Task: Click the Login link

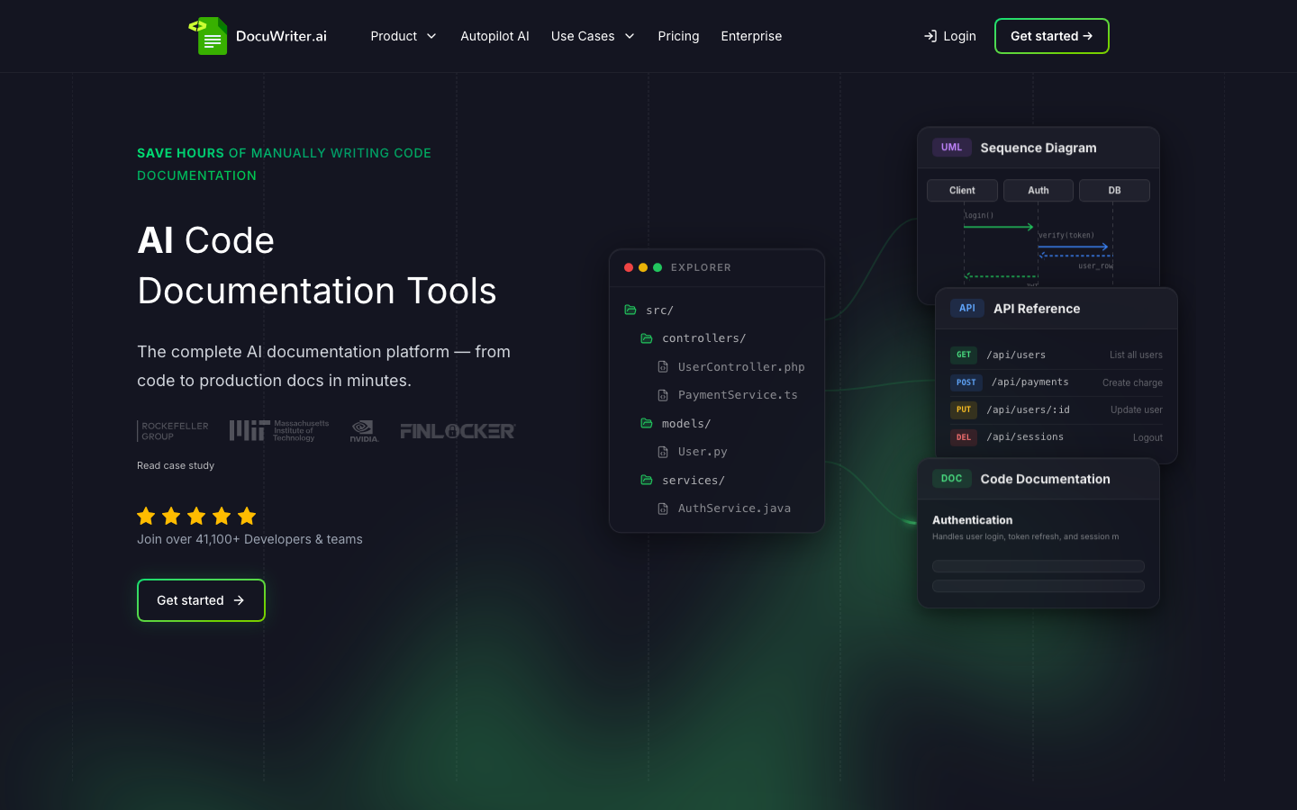Action: pyautogui.click(x=949, y=36)
